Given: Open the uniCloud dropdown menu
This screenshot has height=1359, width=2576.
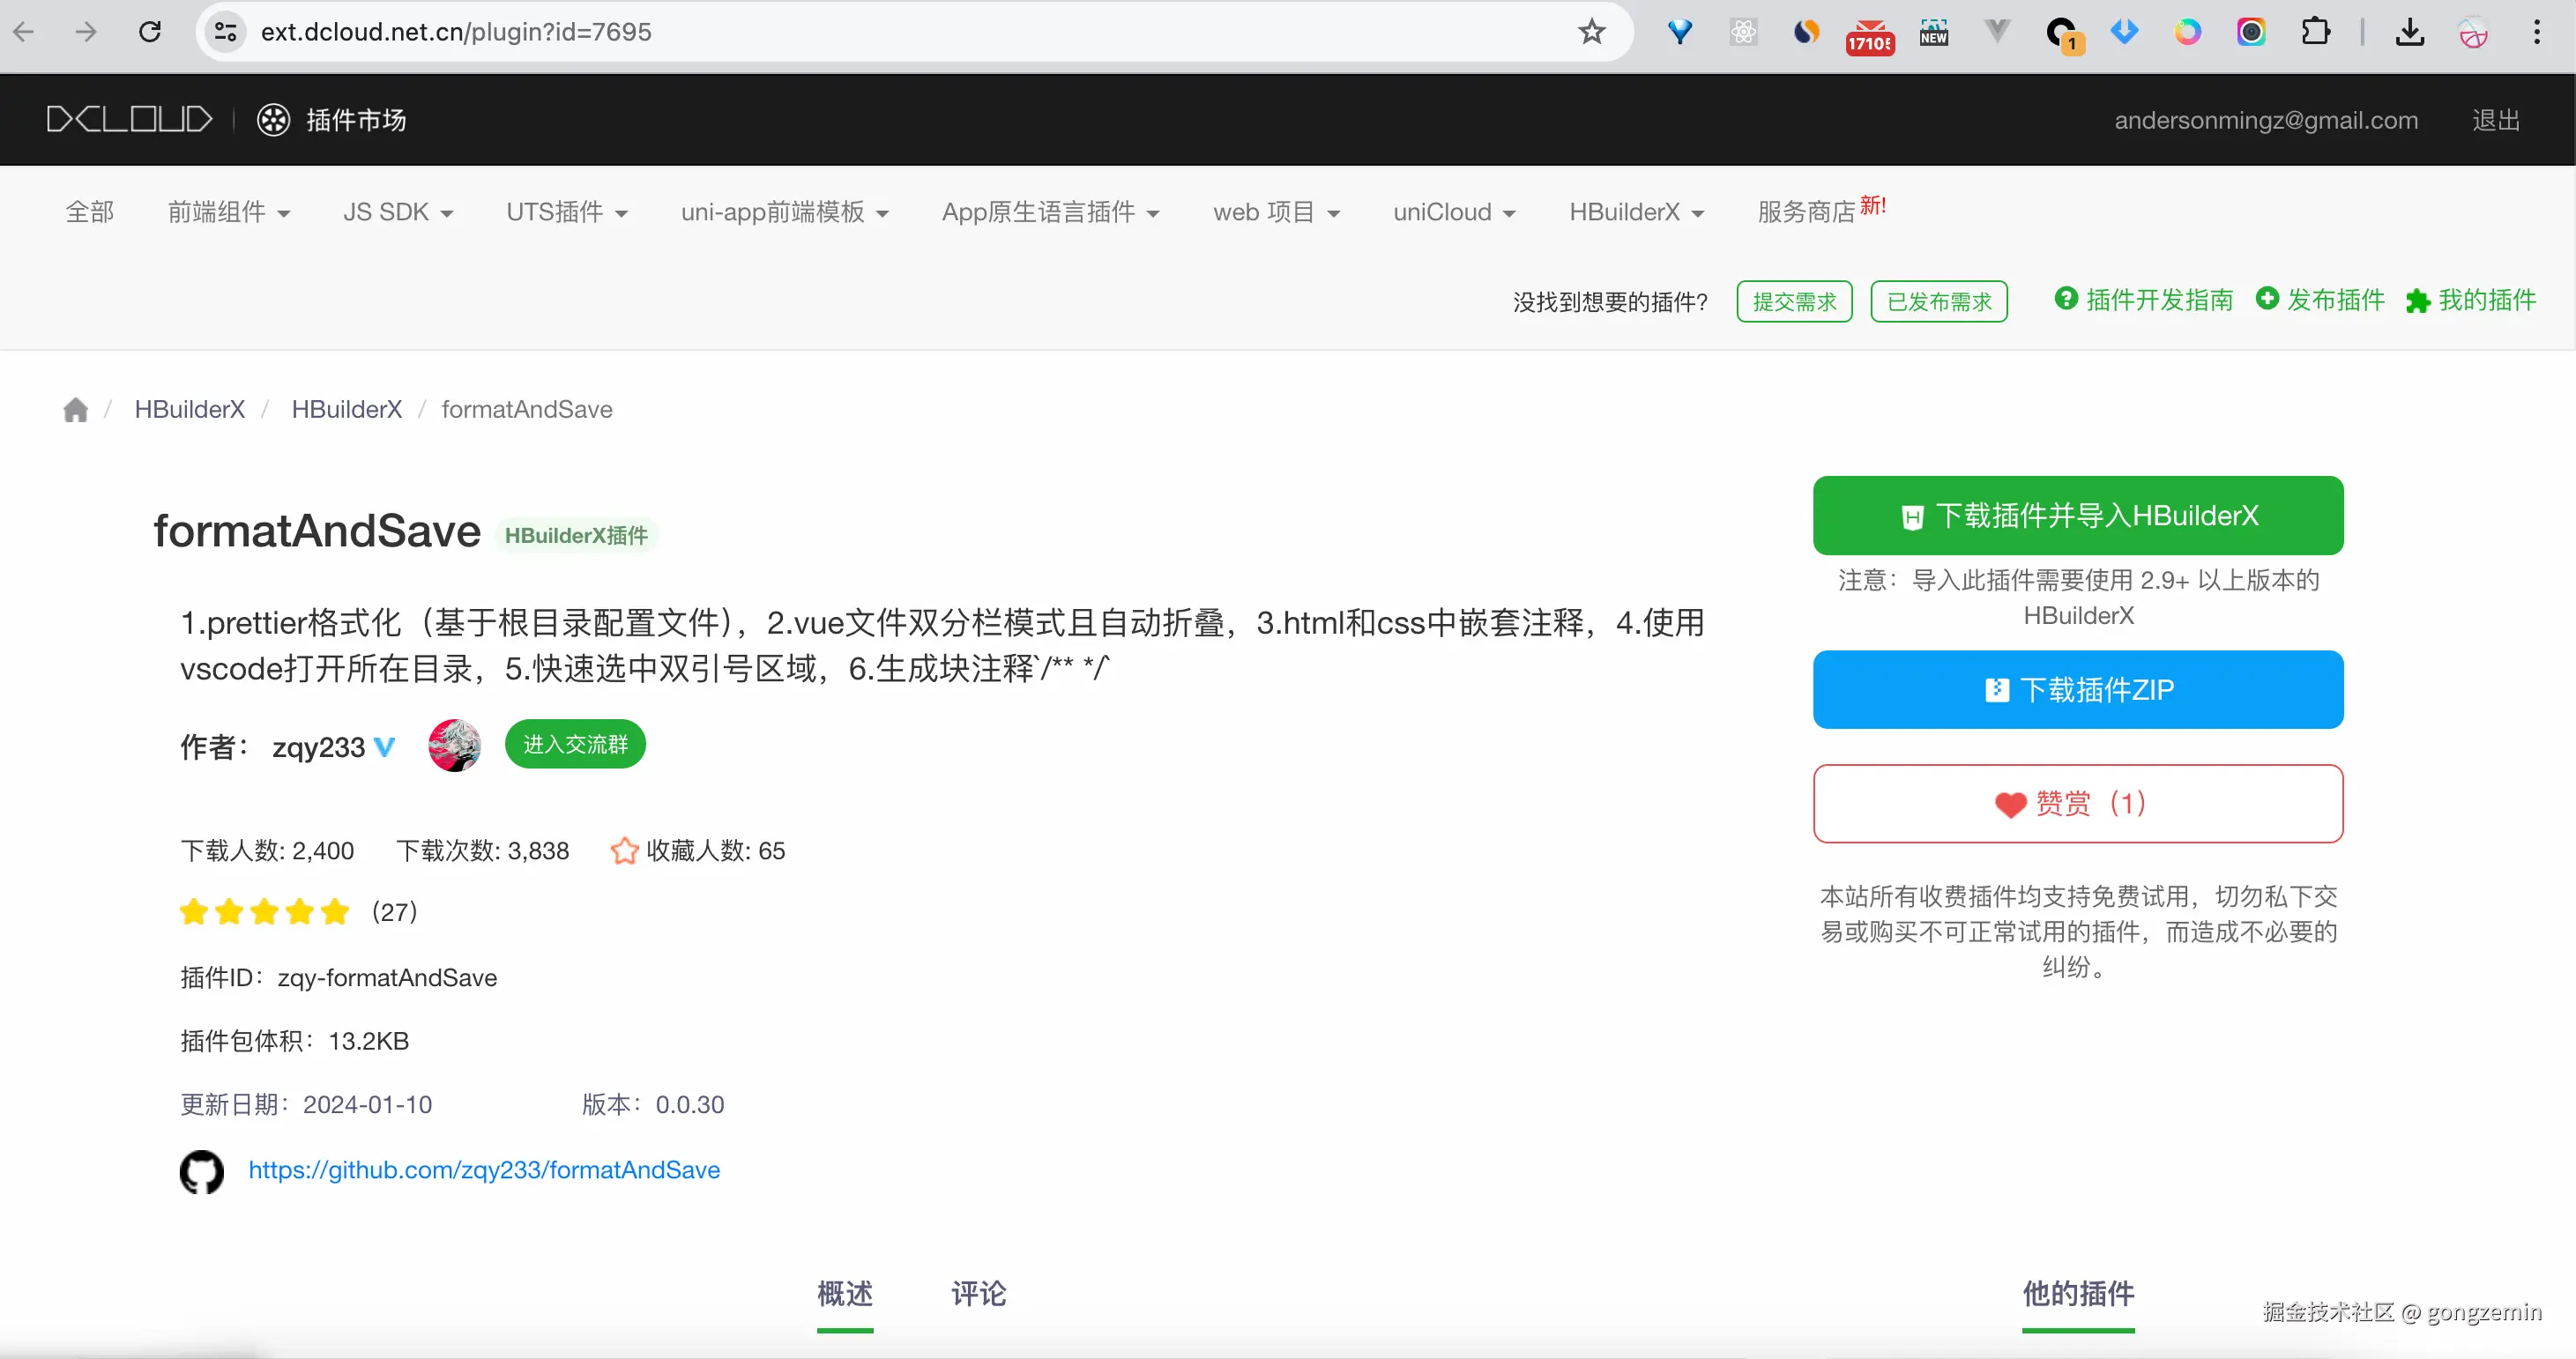Looking at the screenshot, I should click(1454, 212).
